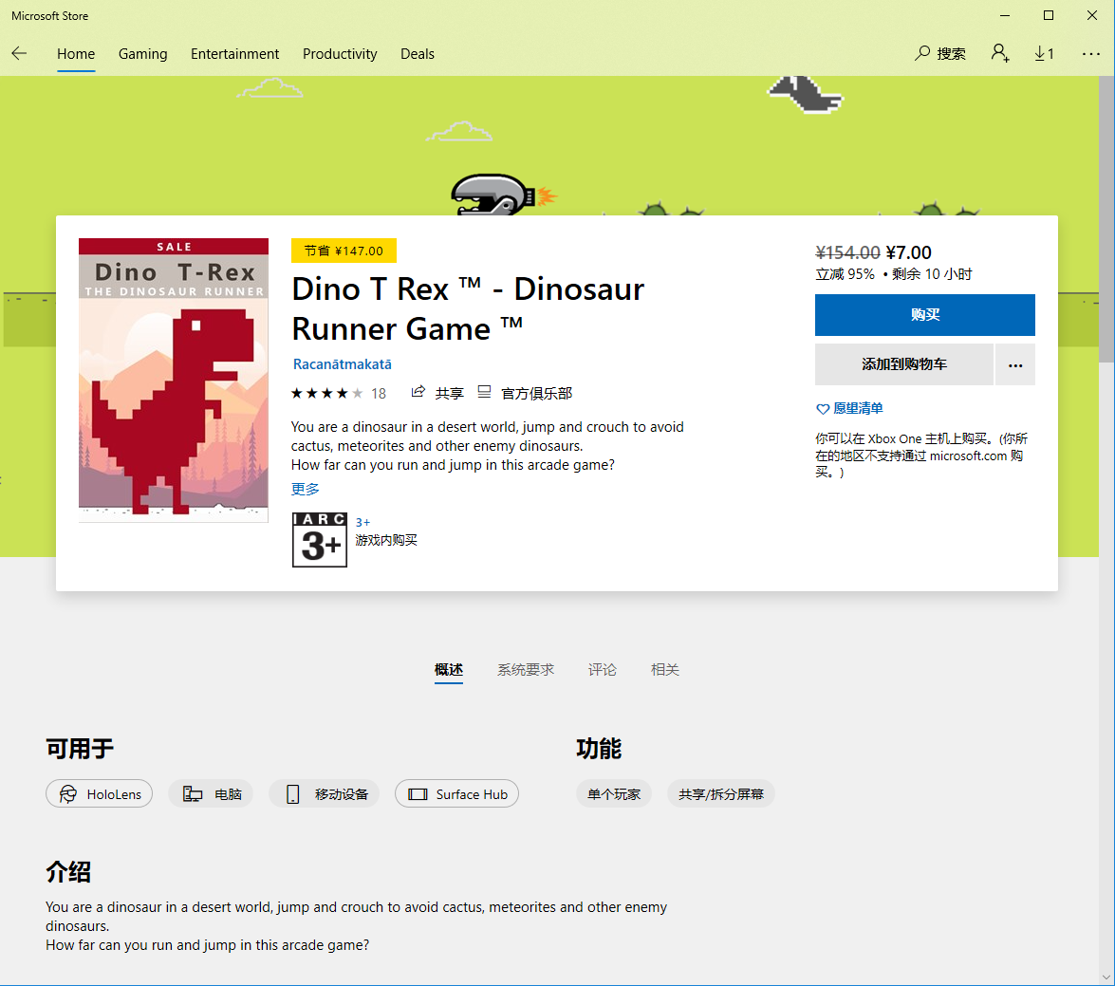Click the HoloLens availability chip
Image resolution: width=1115 pixels, height=986 pixels.
(x=99, y=794)
